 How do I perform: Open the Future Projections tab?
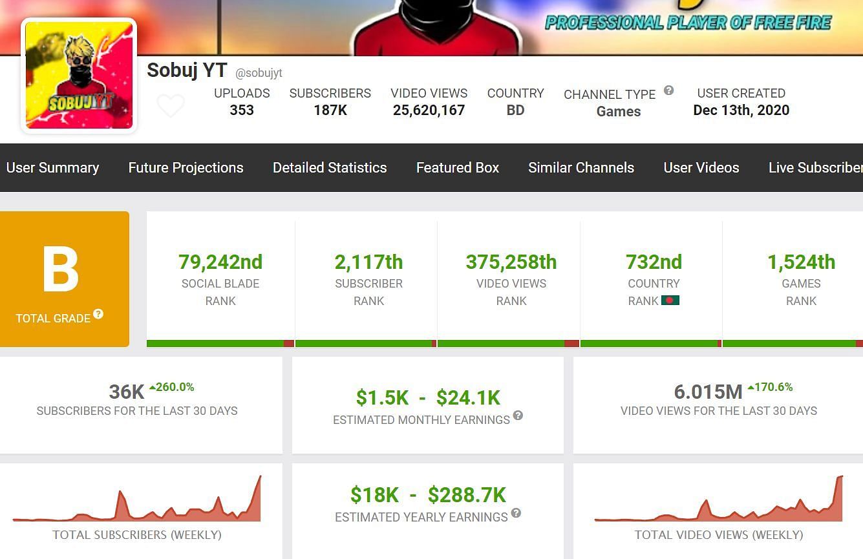186,167
